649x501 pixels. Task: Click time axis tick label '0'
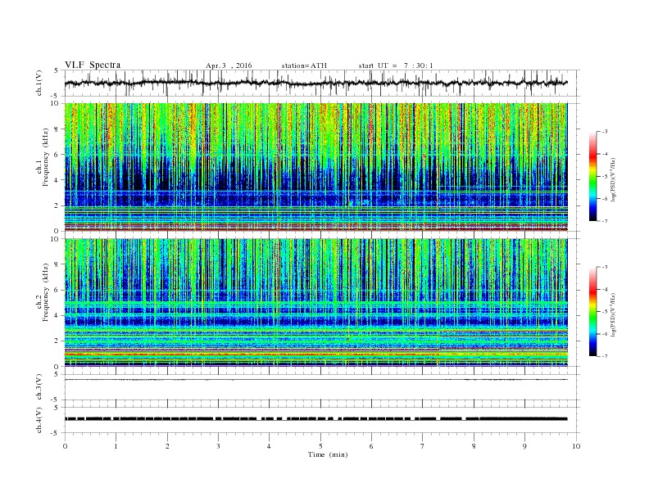coord(65,446)
